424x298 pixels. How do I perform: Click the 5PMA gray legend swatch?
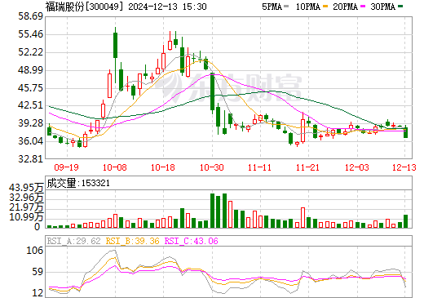[286, 7]
